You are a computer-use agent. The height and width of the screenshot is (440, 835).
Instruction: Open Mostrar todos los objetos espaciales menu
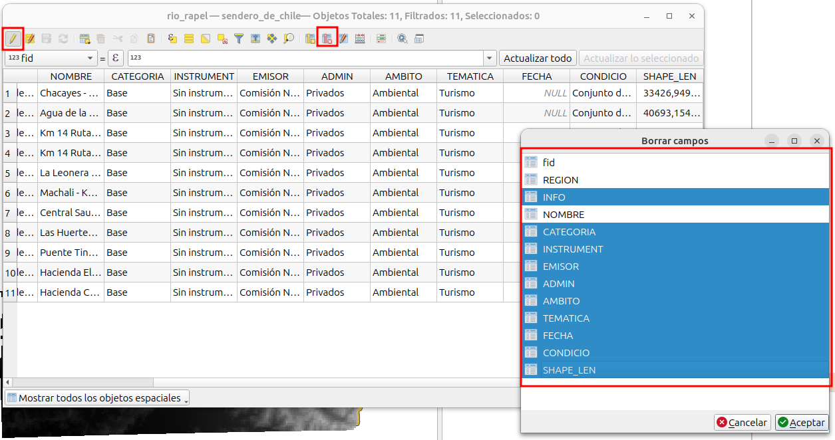click(97, 398)
